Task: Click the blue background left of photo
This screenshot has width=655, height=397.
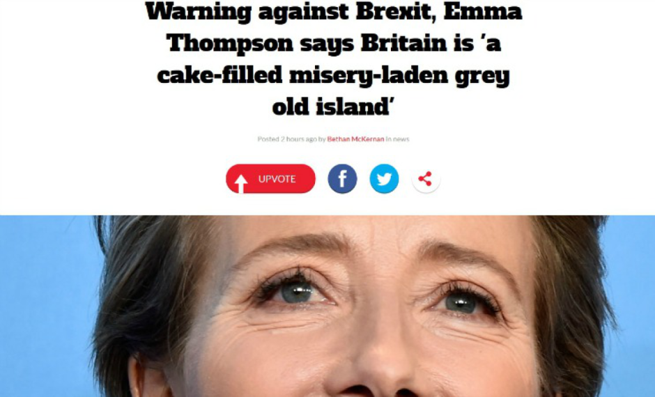Action: coord(46,306)
